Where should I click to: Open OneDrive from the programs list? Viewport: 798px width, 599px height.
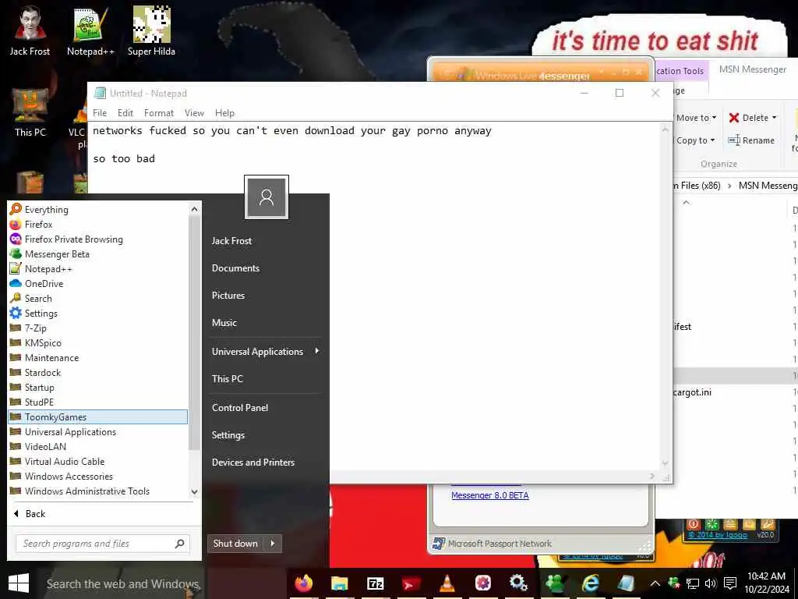pos(97,283)
